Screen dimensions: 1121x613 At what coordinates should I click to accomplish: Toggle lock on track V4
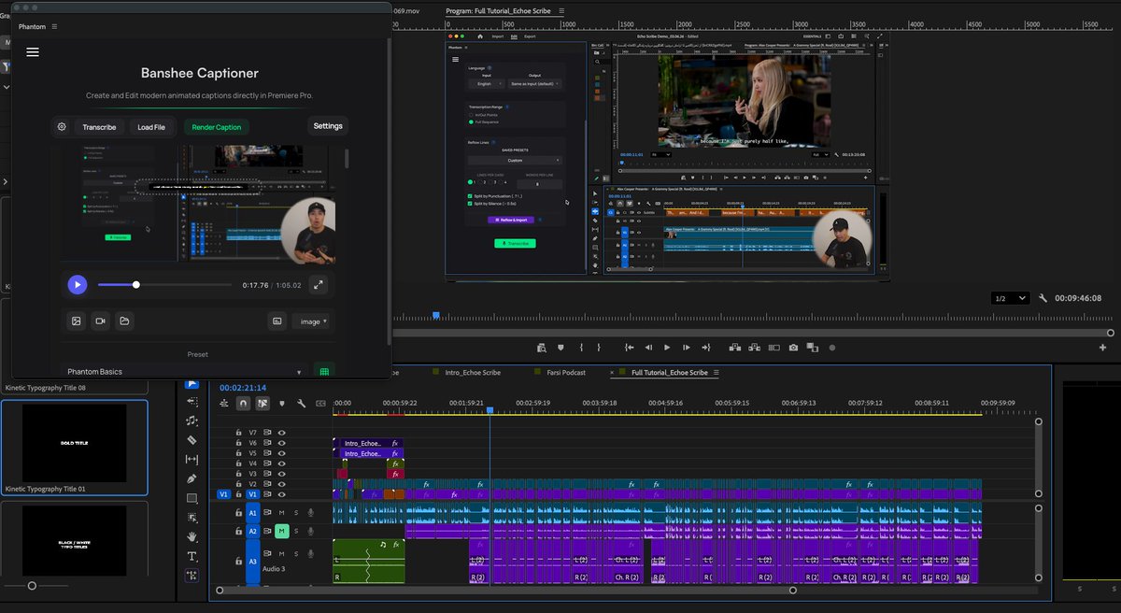pos(237,463)
